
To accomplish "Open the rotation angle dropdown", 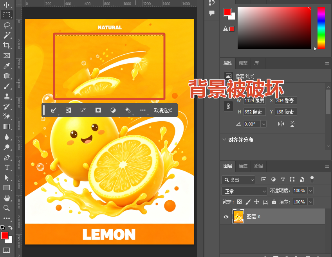I will pyautogui.click(x=263, y=124).
